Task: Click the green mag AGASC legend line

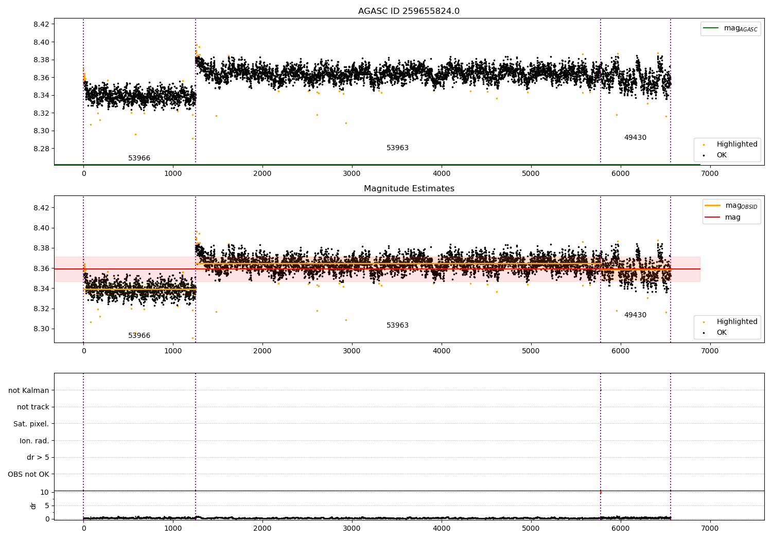Action: [x=711, y=28]
